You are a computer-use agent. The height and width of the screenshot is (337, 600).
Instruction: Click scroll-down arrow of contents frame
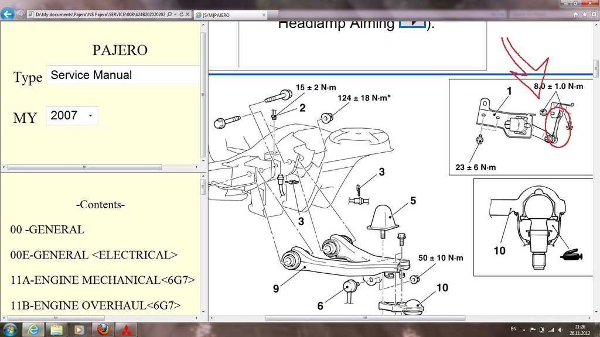coord(203,312)
